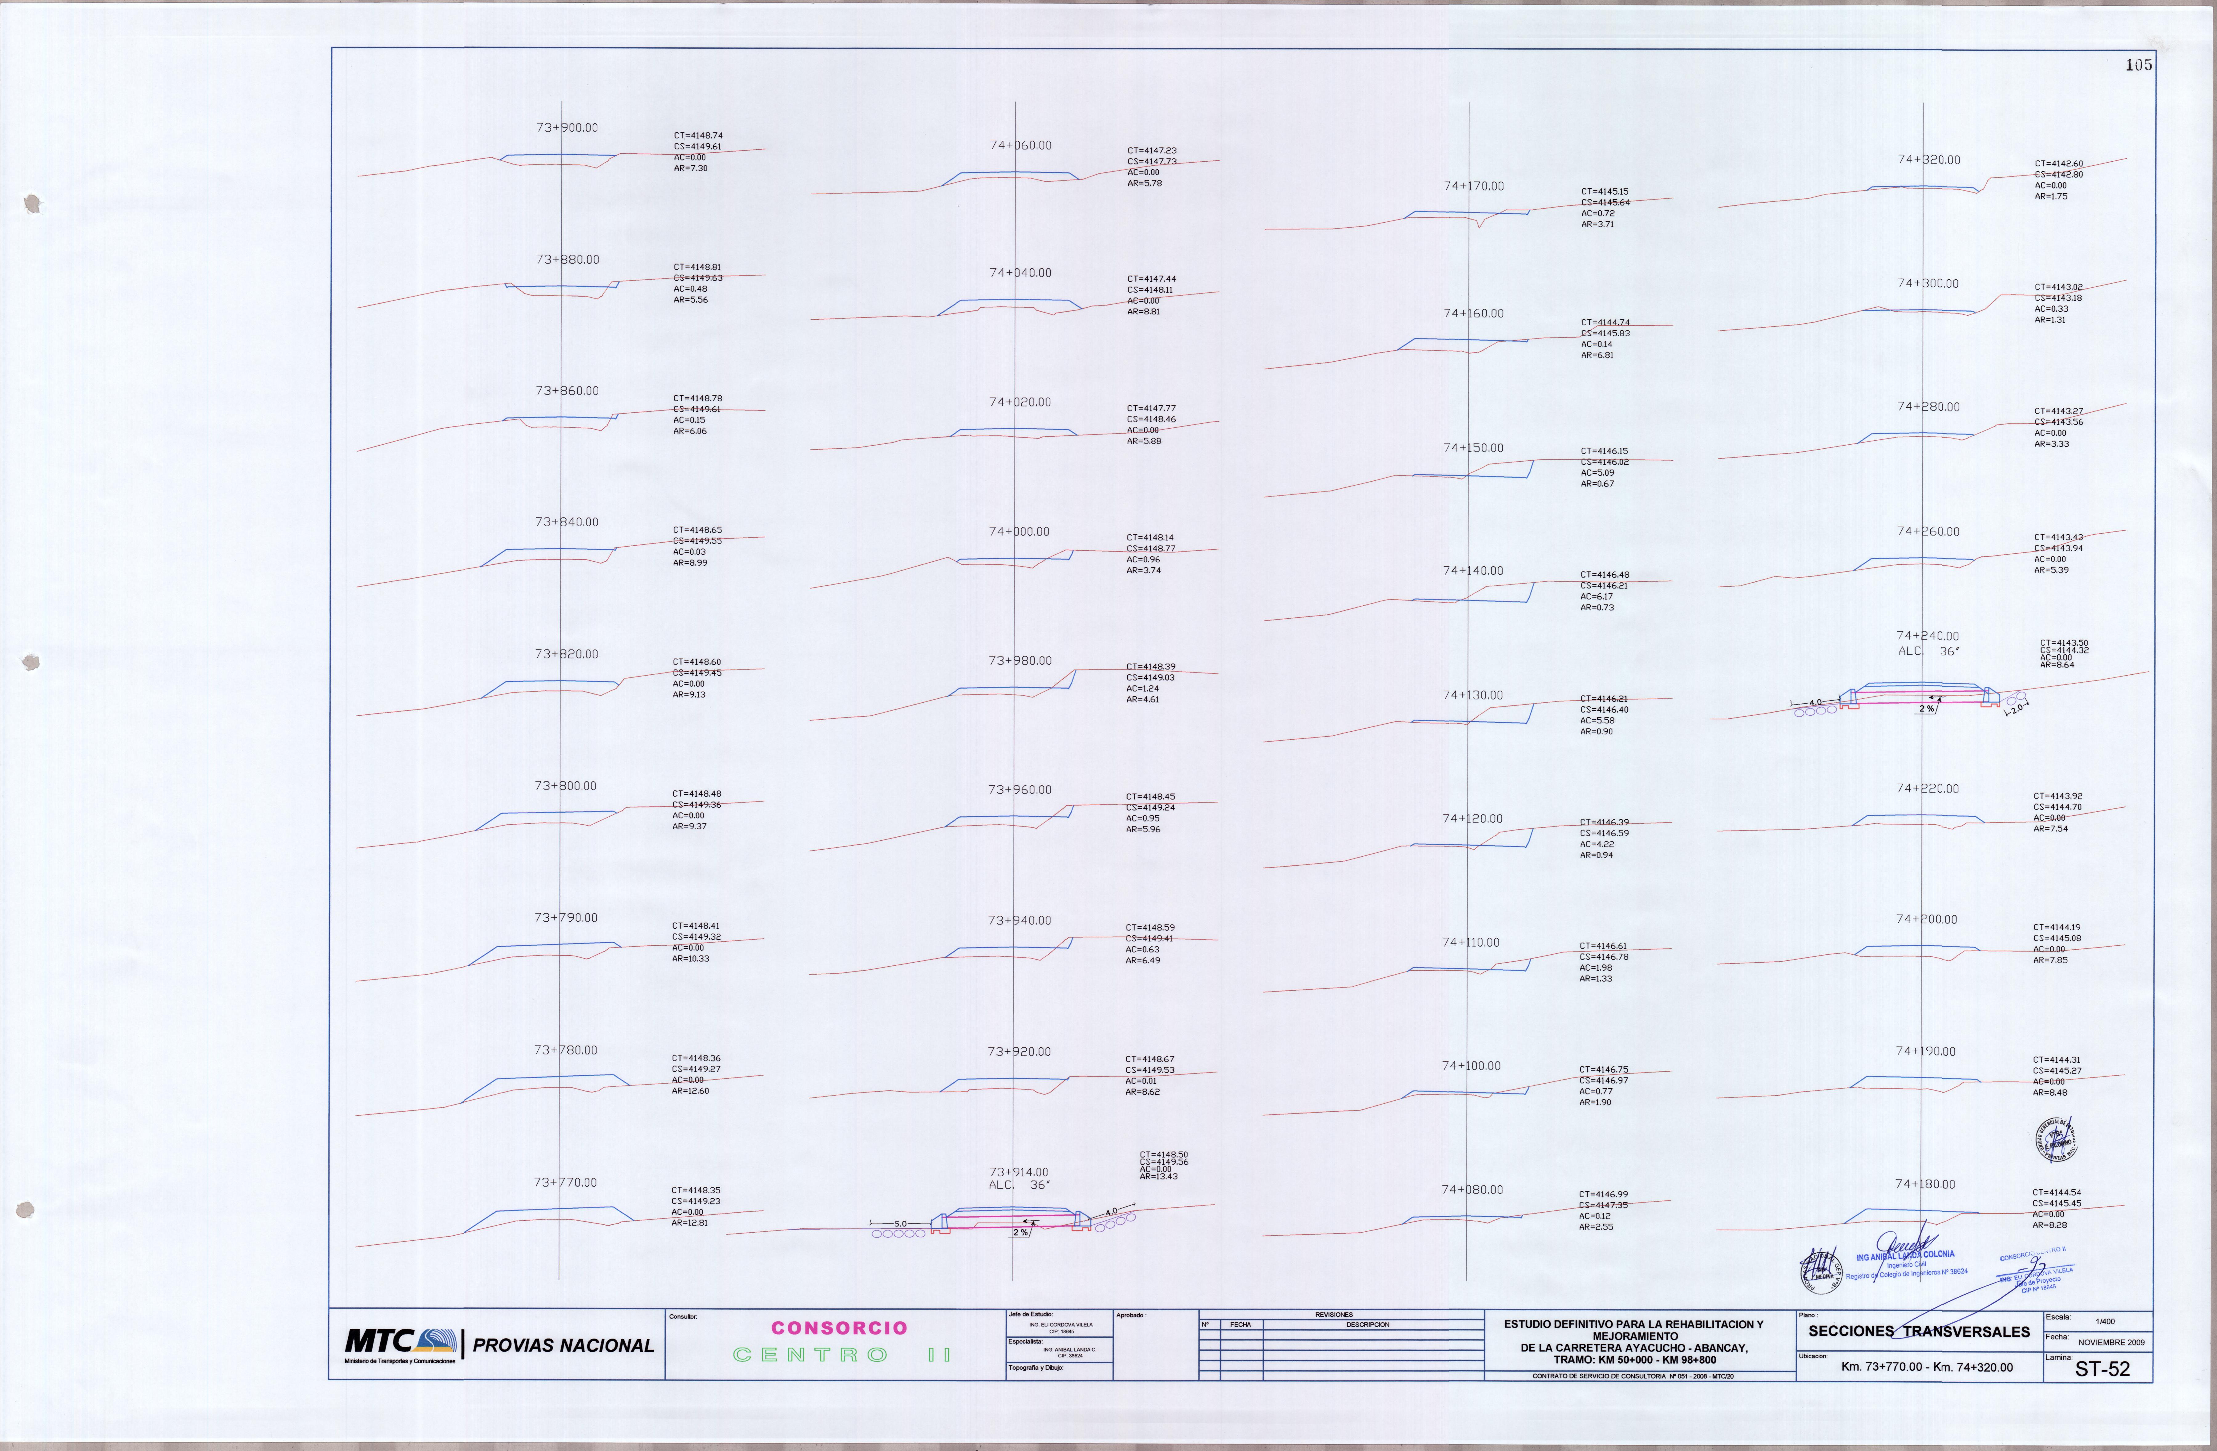Click station label 74+170.00
Image resolution: width=2217 pixels, height=1451 pixels.
[x=1474, y=186]
